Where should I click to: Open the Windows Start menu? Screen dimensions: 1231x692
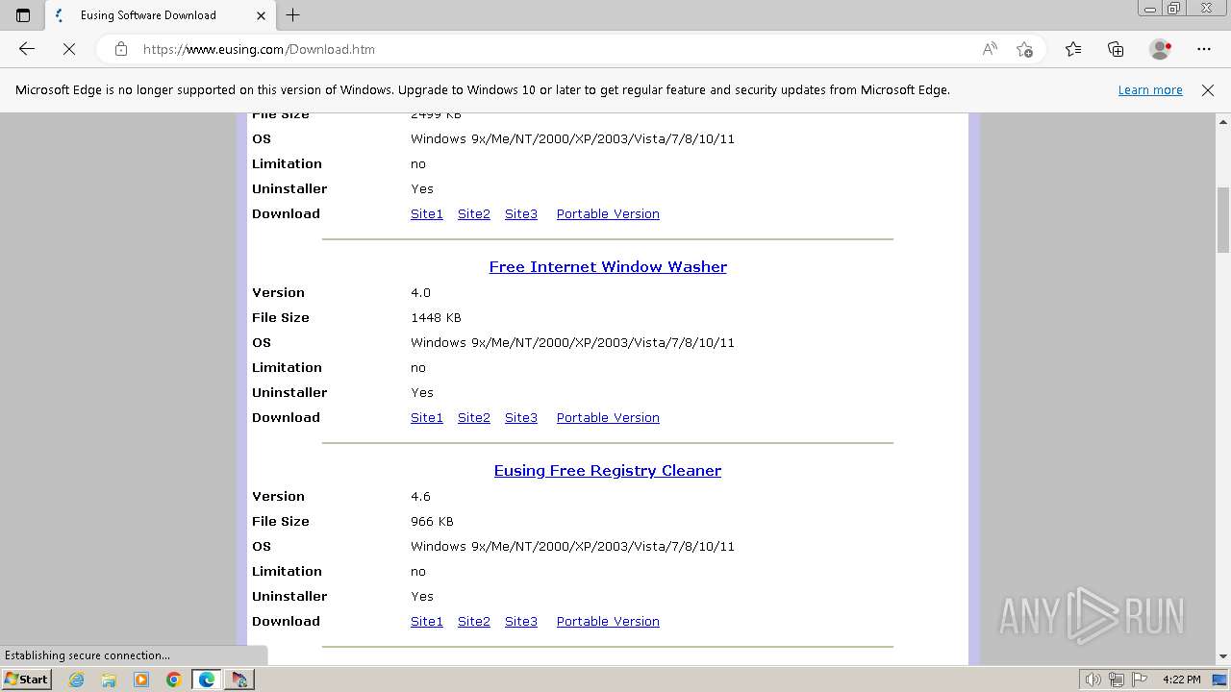[x=27, y=680]
